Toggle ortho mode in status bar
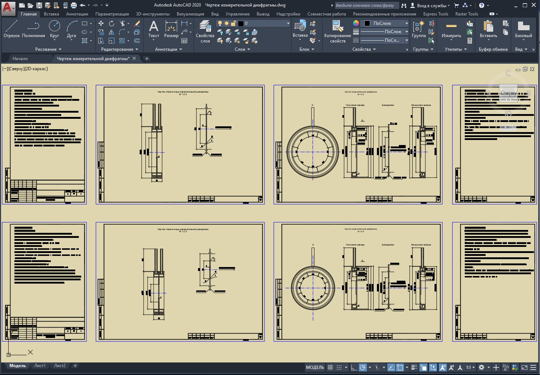The image size is (540, 375). click(354, 367)
